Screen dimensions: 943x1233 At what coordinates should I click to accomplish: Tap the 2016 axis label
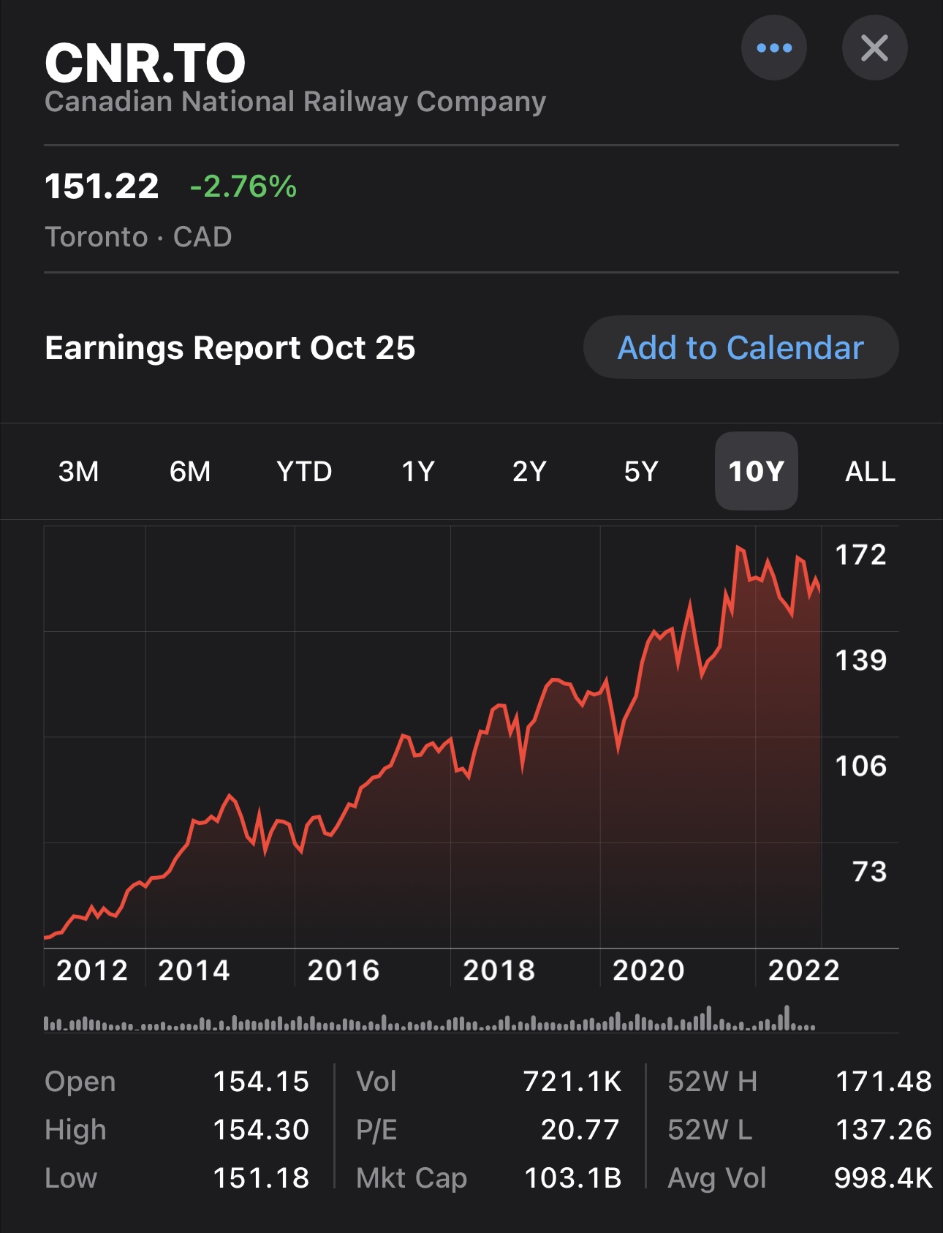(x=344, y=970)
